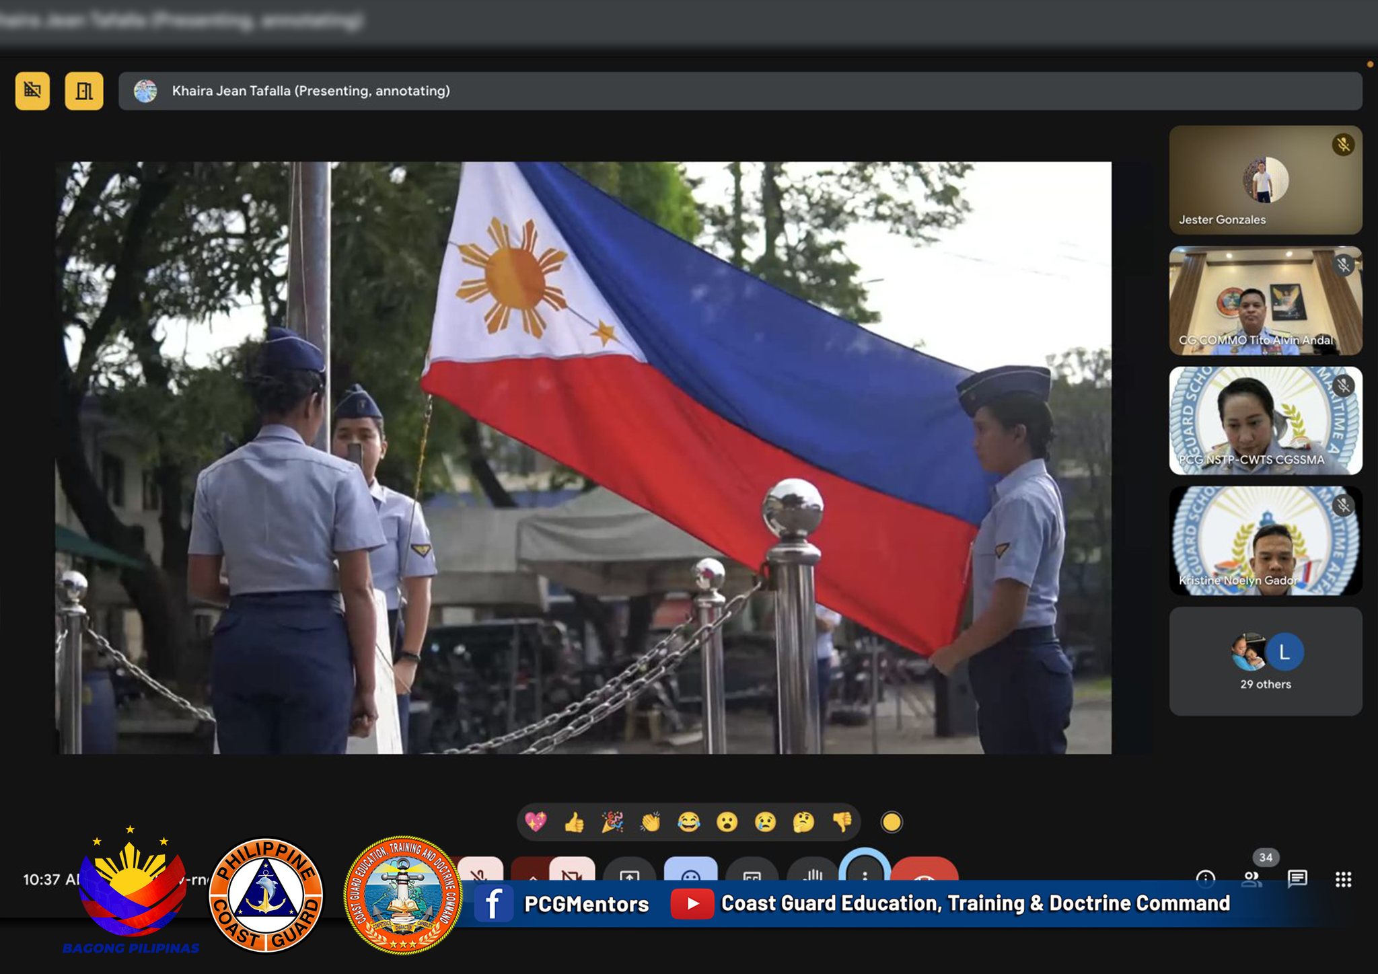Send the thumbs down reaction
This screenshot has width=1378, height=974.
tap(842, 822)
